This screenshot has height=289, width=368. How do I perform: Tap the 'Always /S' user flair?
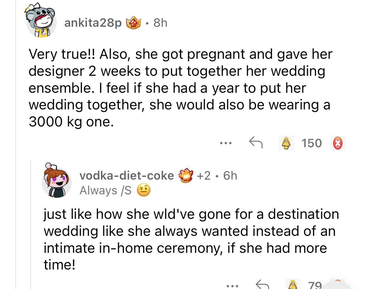pos(105,190)
